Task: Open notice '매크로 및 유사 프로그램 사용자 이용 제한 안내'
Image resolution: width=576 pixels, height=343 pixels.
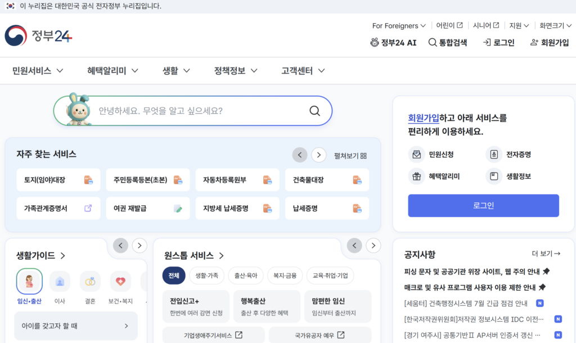Action: [x=475, y=287]
